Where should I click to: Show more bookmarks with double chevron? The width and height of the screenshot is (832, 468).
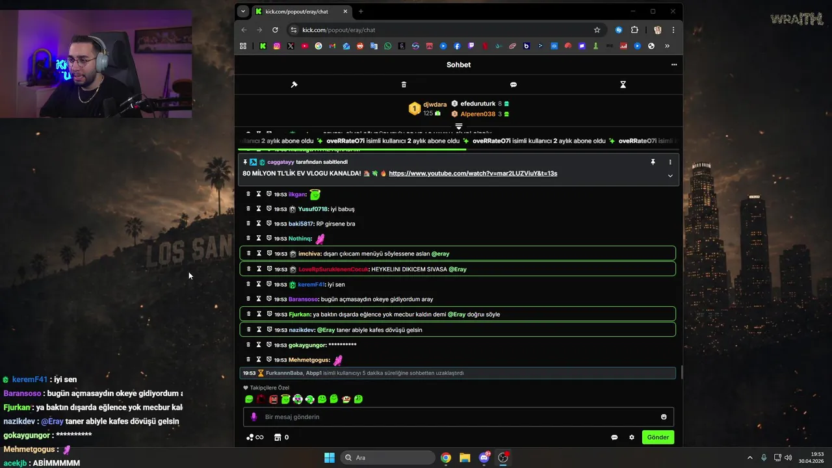(667, 46)
